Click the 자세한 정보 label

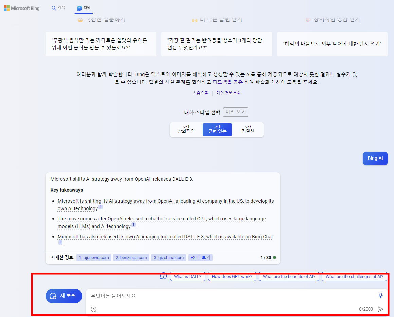[62, 257]
